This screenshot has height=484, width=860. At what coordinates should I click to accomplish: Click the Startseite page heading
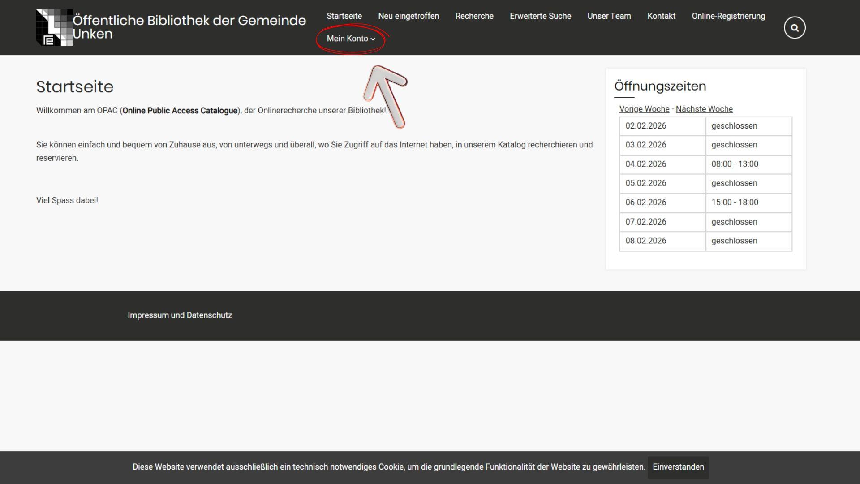[75, 87]
